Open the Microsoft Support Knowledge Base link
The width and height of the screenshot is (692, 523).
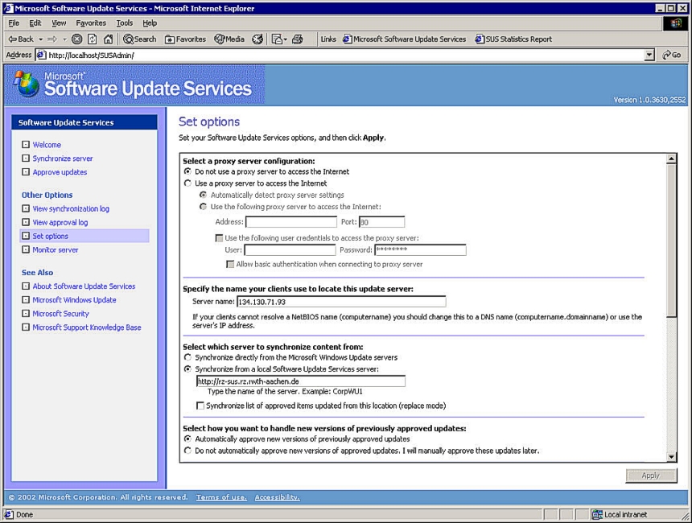coord(87,327)
